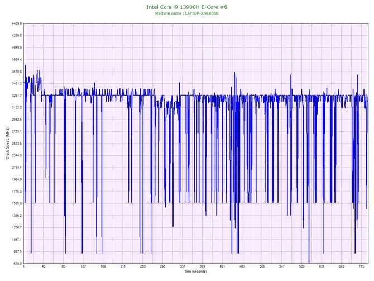The width and height of the screenshot is (374, 281).
Task: Click the 715 time axis tick label
Action: pyautogui.click(x=361, y=266)
